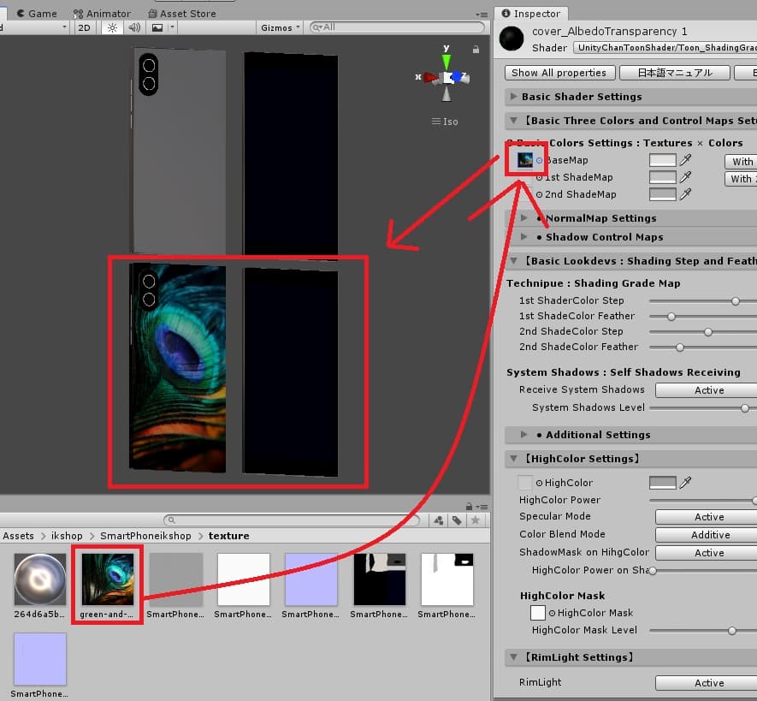Click the search by label tag icon
Viewport: 757px width, 701px height.
coord(457,520)
